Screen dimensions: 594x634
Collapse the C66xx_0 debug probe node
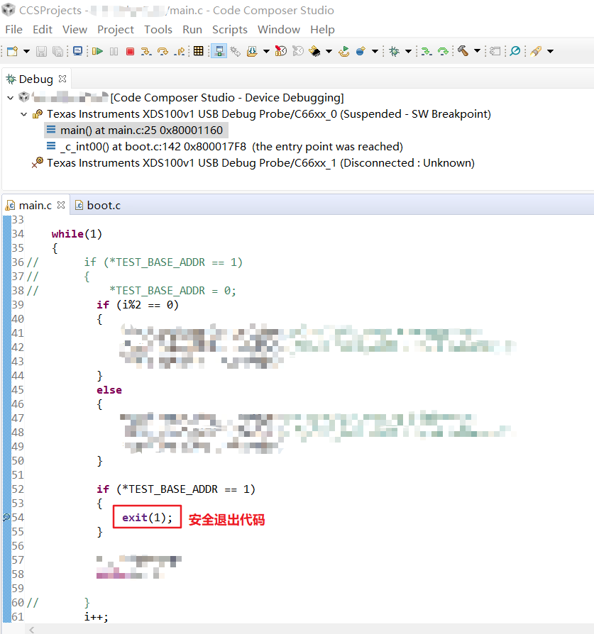point(24,114)
